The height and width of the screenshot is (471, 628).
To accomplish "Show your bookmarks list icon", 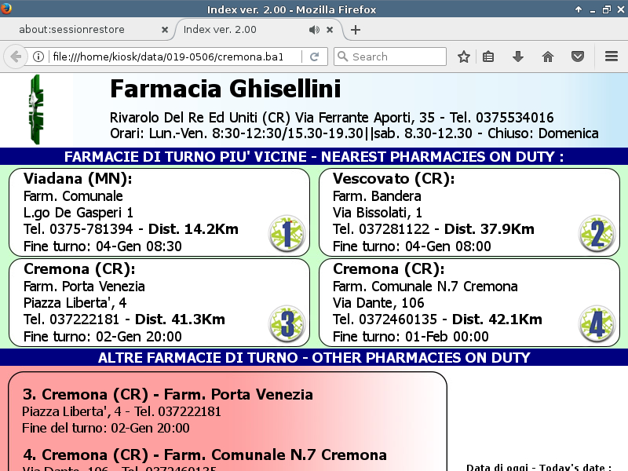I will pyautogui.click(x=488, y=57).
